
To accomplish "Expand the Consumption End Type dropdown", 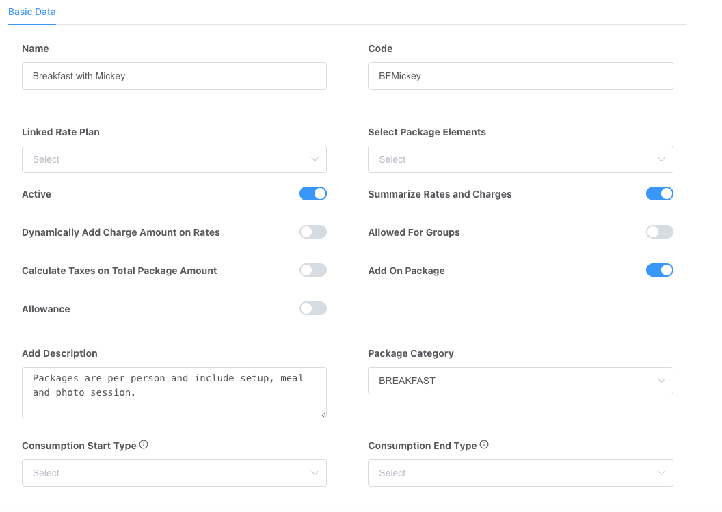I will click(x=520, y=473).
